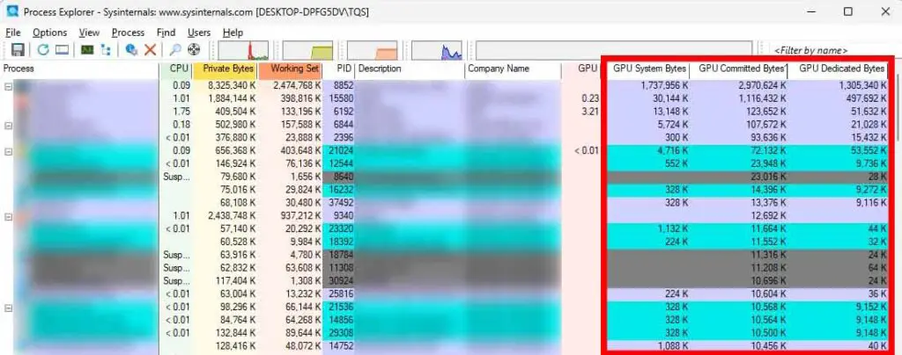Collapse the tree node on PID 8852 row

9,86
